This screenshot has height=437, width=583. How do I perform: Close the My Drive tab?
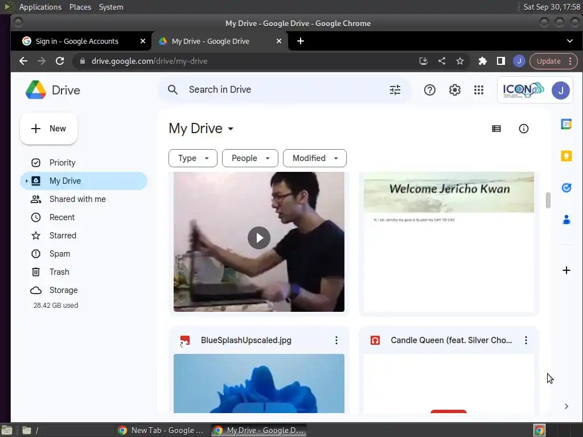click(x=279, y=41)
